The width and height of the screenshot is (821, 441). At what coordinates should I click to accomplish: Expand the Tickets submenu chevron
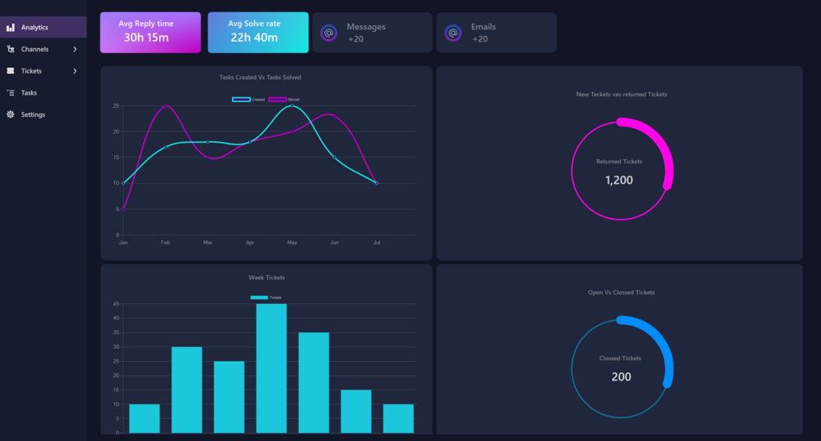[75, 70]
